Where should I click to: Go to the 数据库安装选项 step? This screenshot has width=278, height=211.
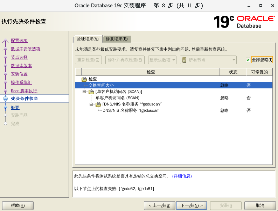click(x=26, y=49)
